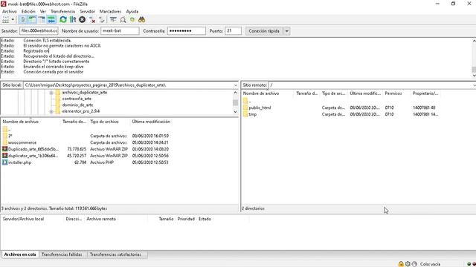Open the Edición menu
This screenshot has width=476, height=267.
coord(28,12)
